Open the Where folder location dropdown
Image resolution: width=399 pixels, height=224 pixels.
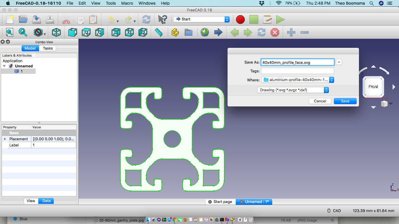click(x=332, y=80)
